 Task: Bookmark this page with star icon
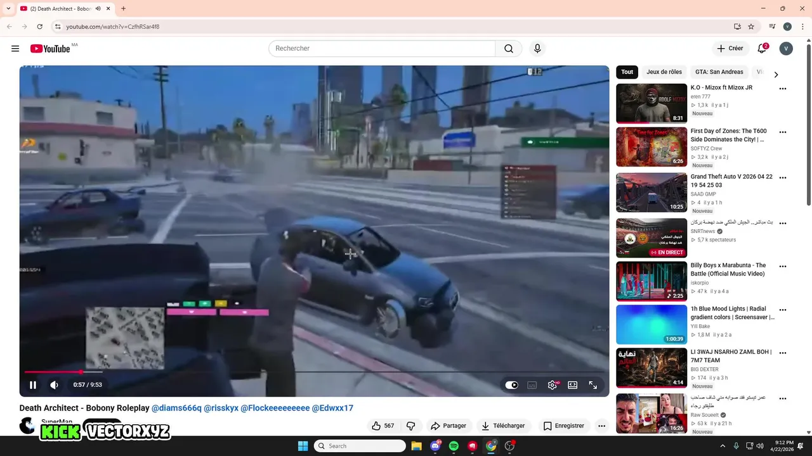pos(751,27)
